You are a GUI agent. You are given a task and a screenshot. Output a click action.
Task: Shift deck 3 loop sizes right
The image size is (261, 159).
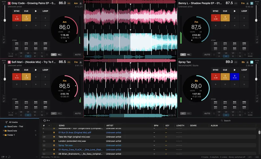[47, 113]
